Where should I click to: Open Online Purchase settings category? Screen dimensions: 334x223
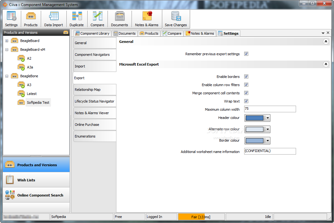tap(95, 125)
